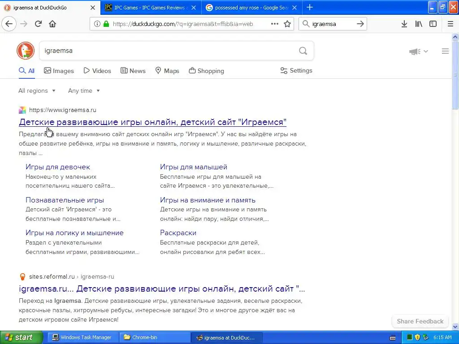459x344 pixels.
Task: Run search with the magnifier icon
Action: click(x=303, y=51)
